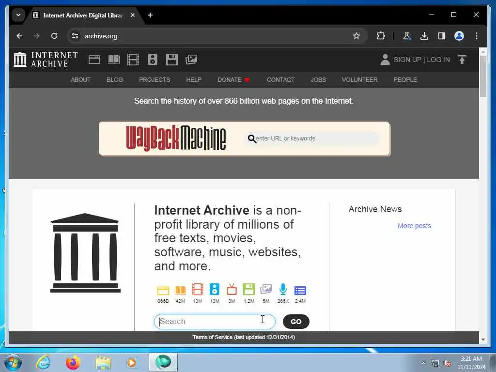The height and width of the screenshot is (372, 496).
Task: Show hidden system tray icons arrow
Action: (x=423, y=363)
